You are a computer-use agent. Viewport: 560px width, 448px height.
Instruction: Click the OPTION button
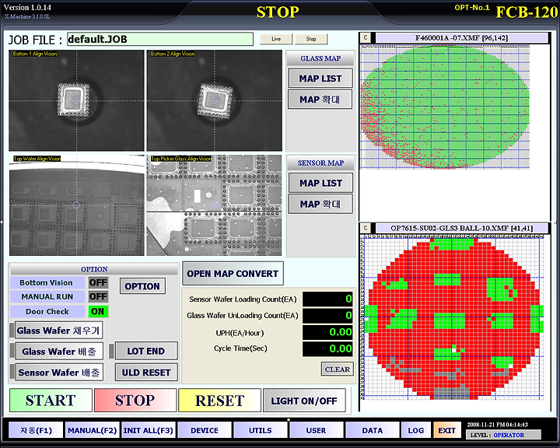tap(142, 286)
